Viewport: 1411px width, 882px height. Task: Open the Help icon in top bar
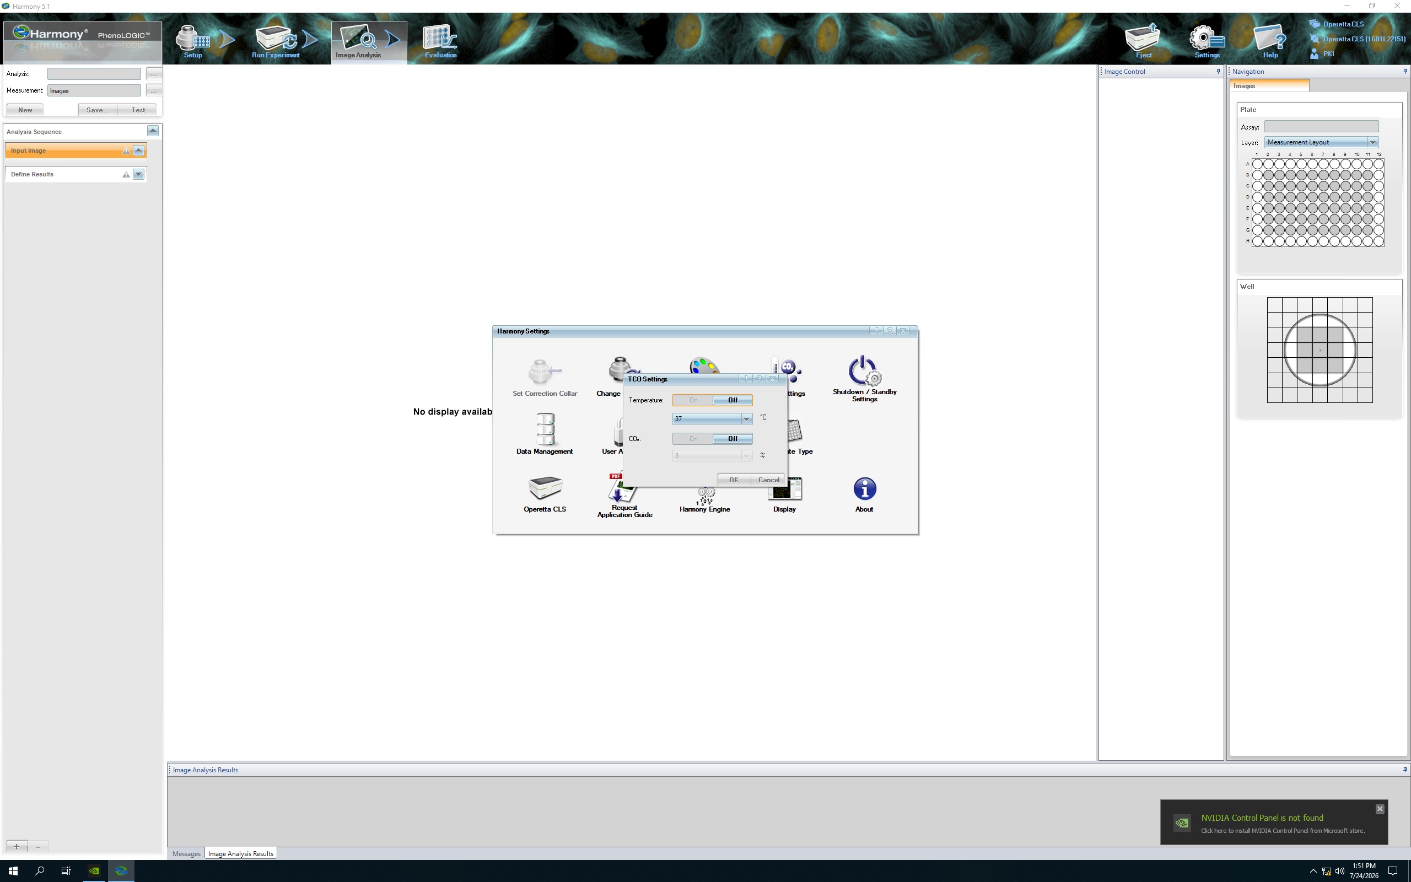point(1270,41)
